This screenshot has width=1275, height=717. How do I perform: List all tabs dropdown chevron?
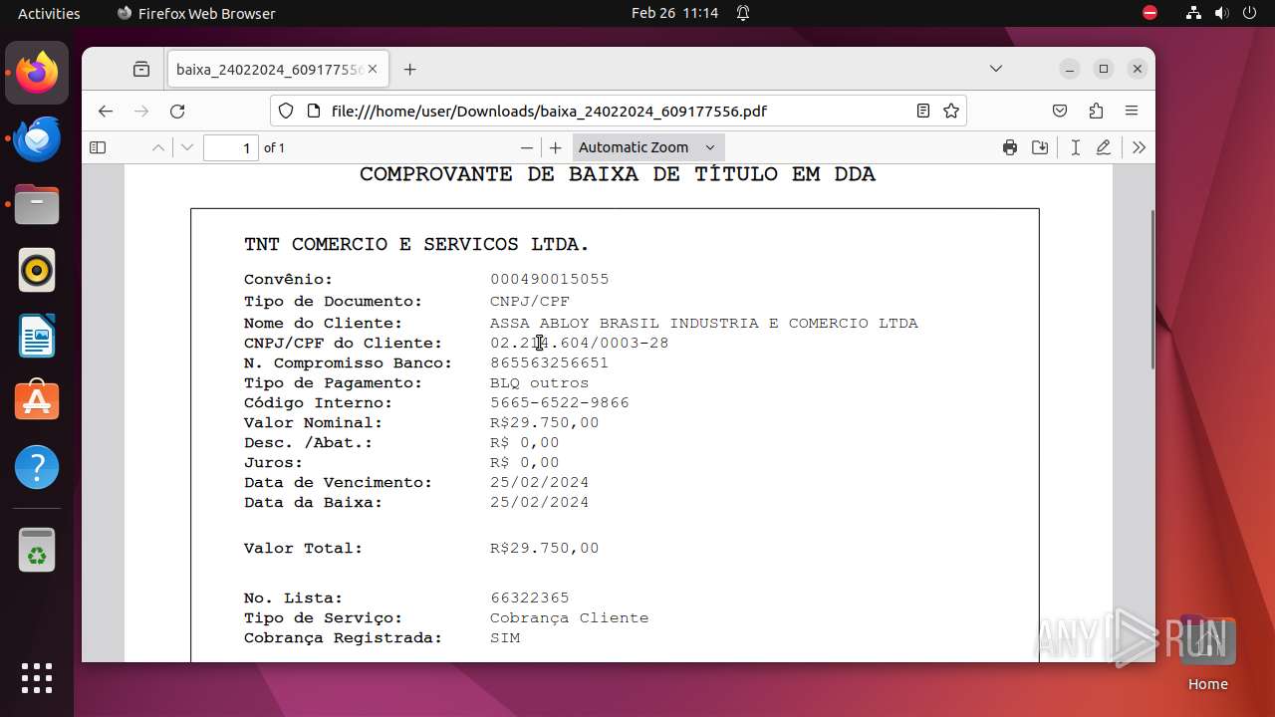[x=996, y=69]
